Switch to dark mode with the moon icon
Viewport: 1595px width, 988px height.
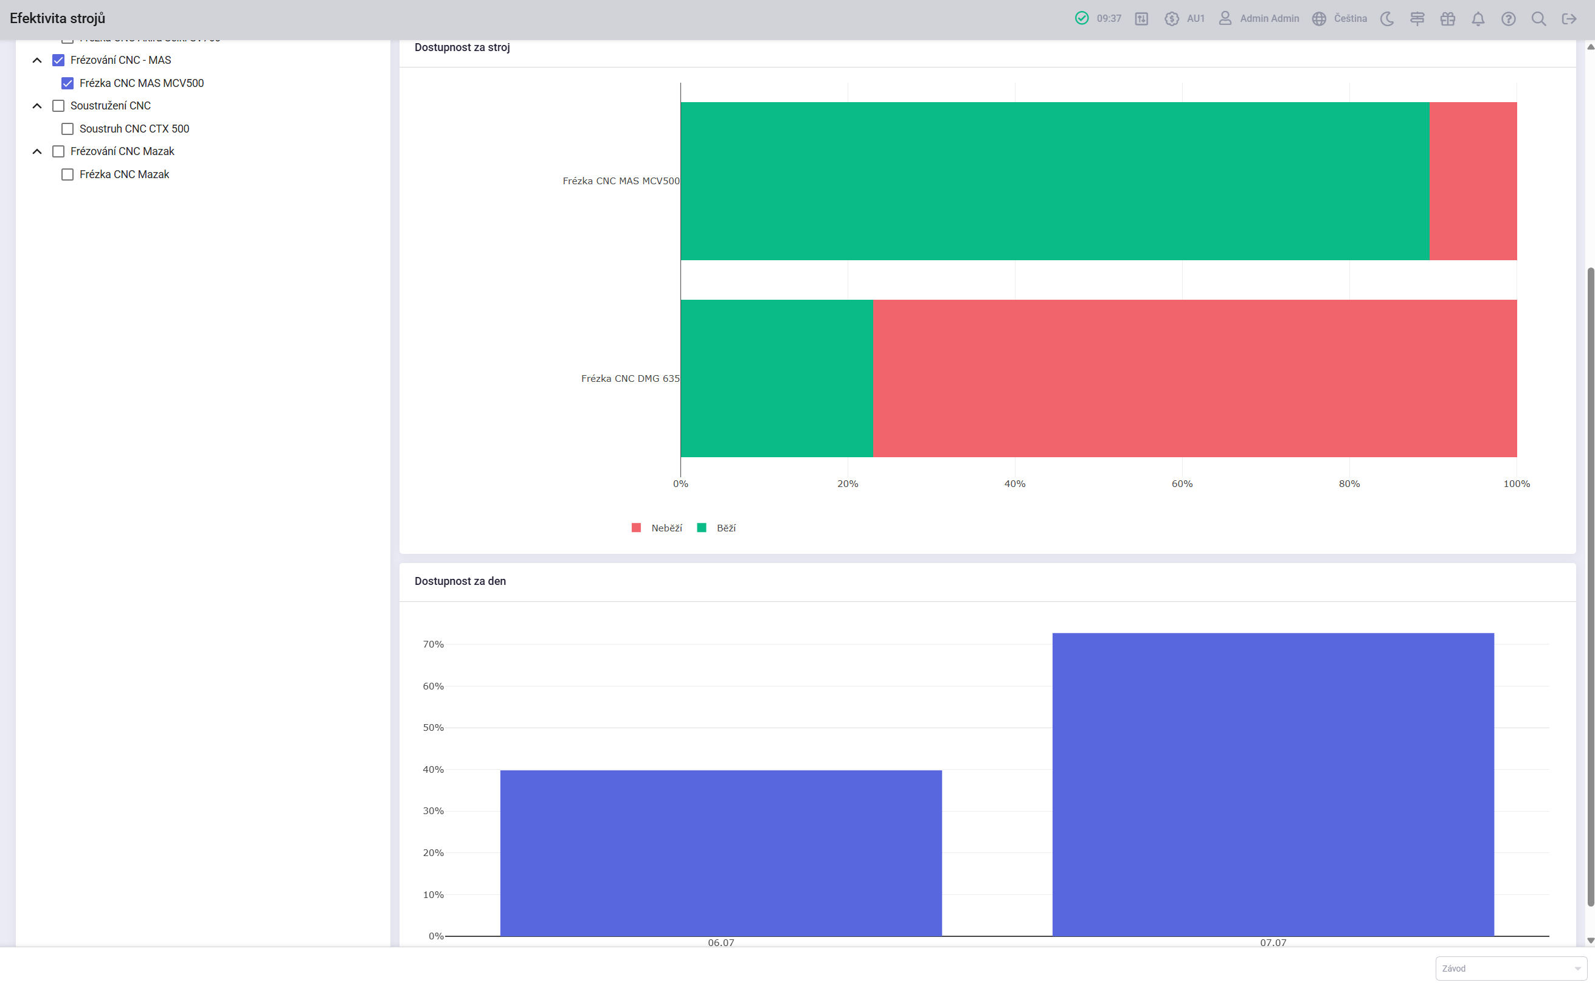coord(1387,19)
